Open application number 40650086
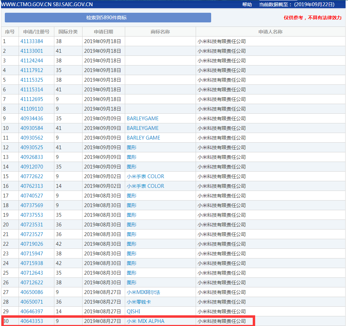 pyautogui.click(x=32, y=292)
